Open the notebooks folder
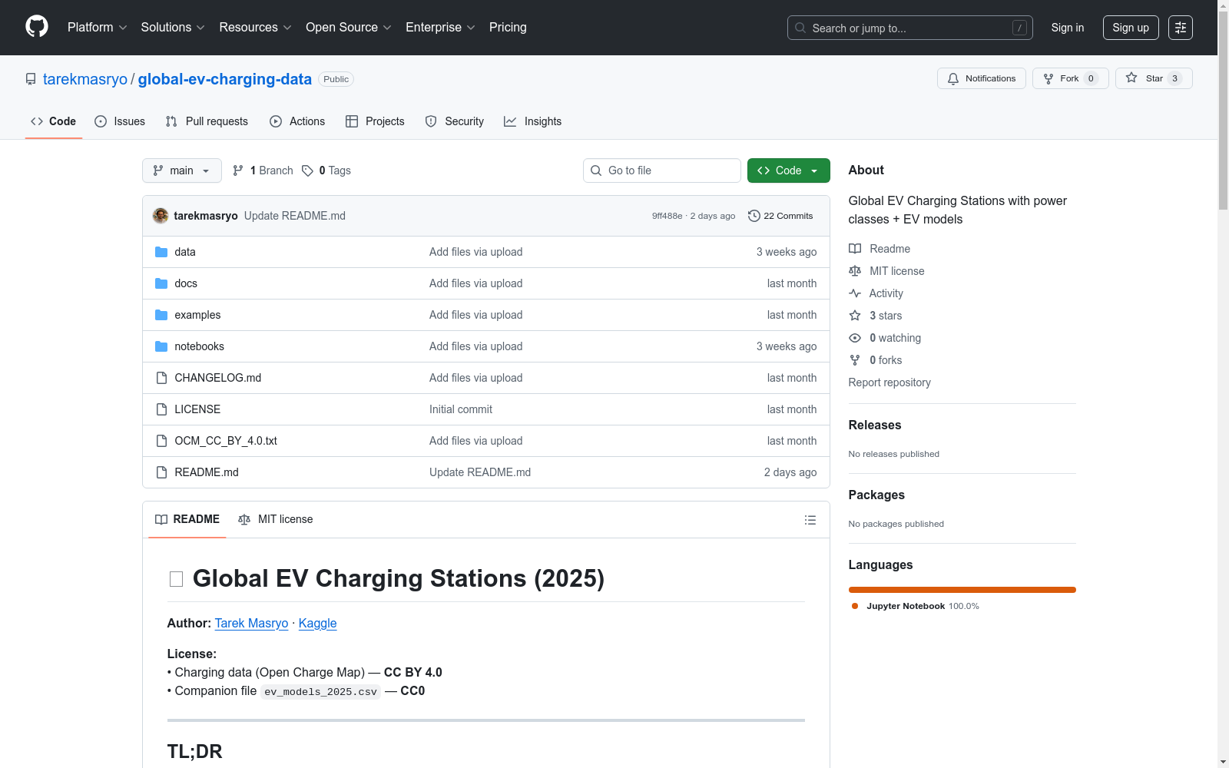 [200, 346]
